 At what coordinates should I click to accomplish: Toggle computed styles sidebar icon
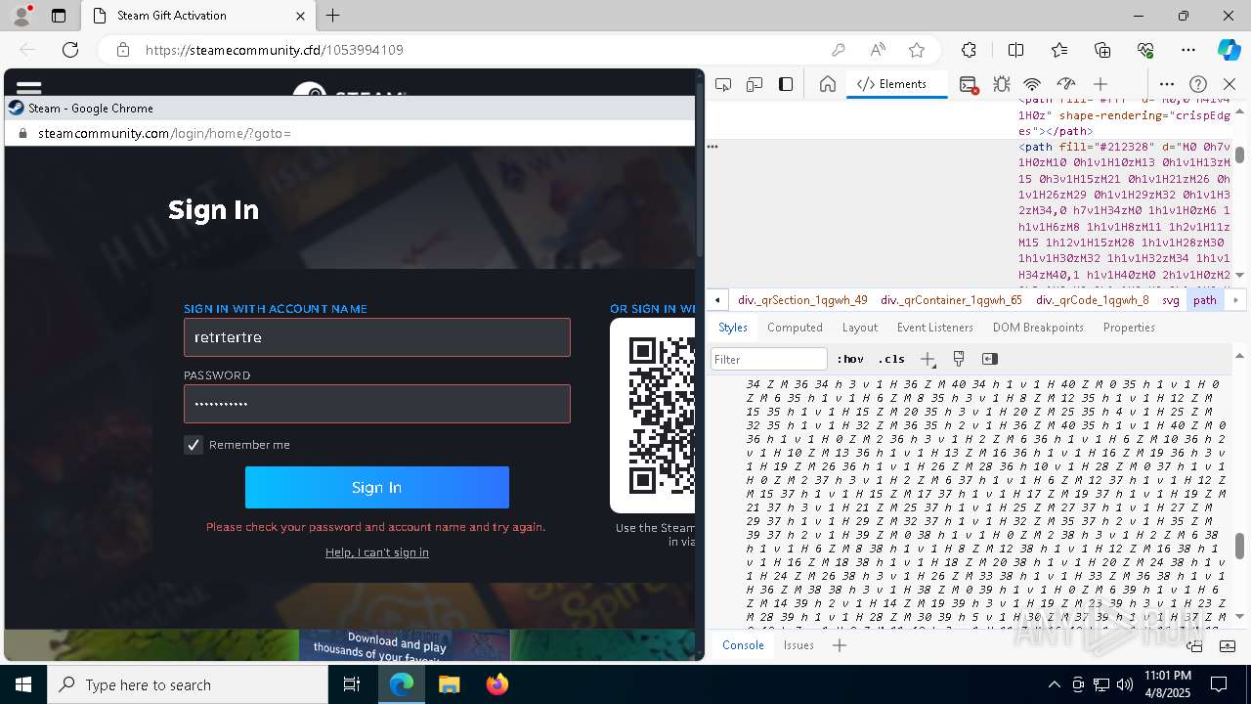tap(989, 359)
